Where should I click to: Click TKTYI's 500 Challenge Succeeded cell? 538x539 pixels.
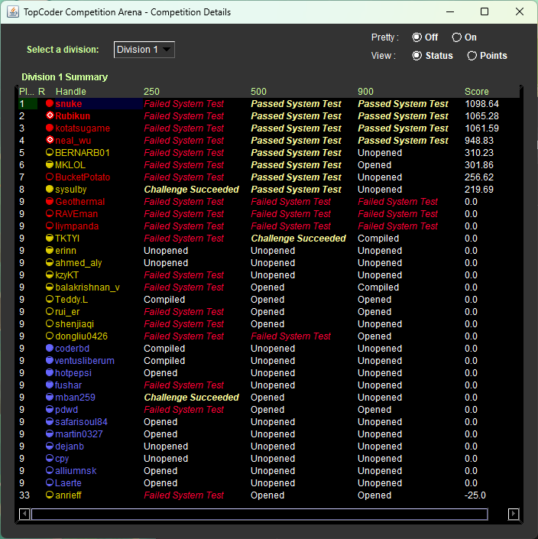(298, 239)
